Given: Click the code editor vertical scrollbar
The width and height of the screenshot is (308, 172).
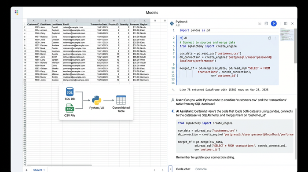Looking at the screenshot, I should pos(295,46).
